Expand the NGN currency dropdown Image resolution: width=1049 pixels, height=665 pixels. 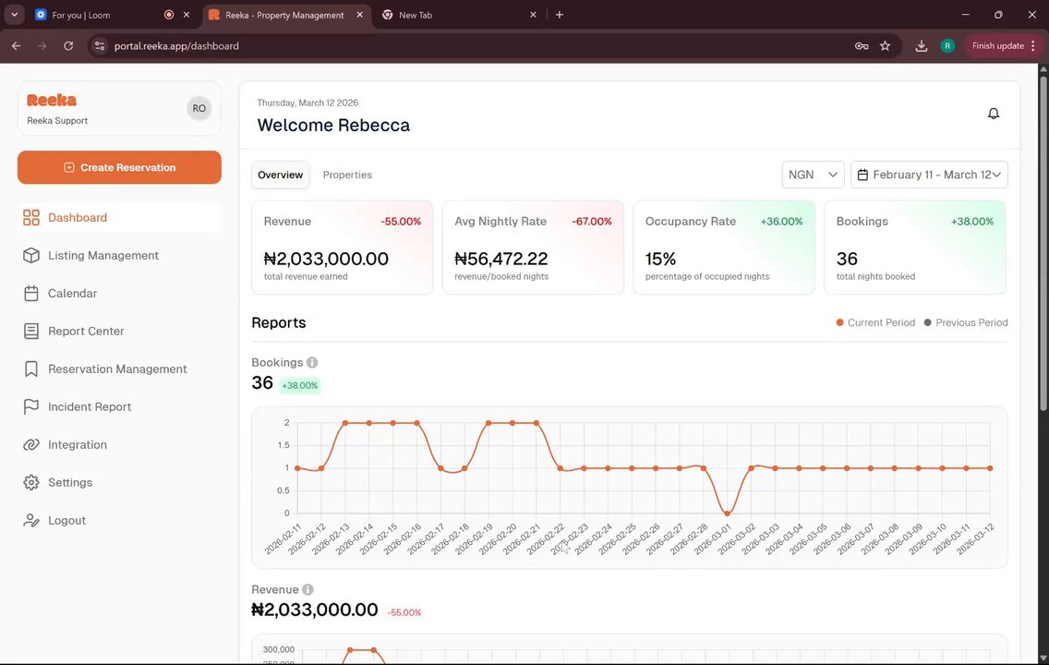[x=813, y=175]
